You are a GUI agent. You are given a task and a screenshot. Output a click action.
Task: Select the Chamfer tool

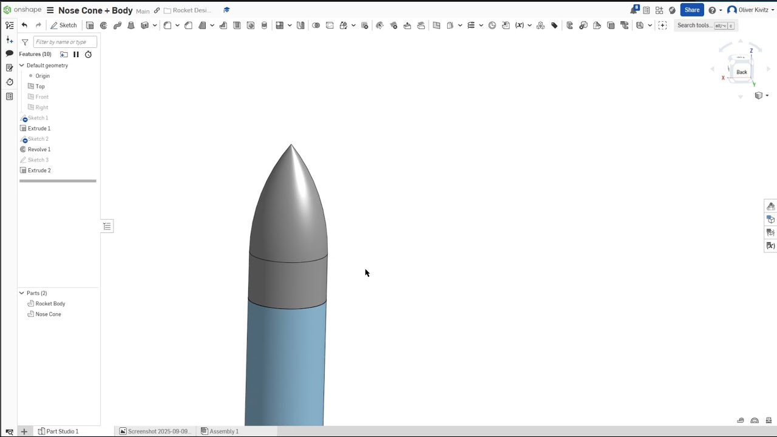pyautogui.click(x=188, y=25)
